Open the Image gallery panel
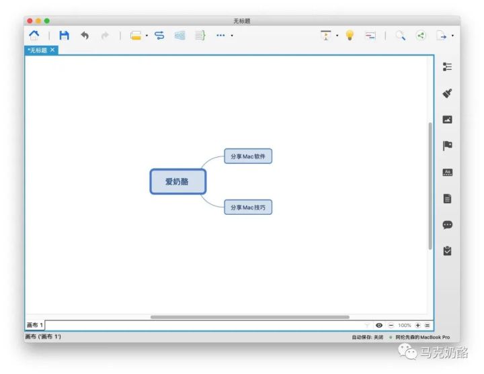This screenshot has width=484, height=374. pyautogui.click(x=447, y=120)
